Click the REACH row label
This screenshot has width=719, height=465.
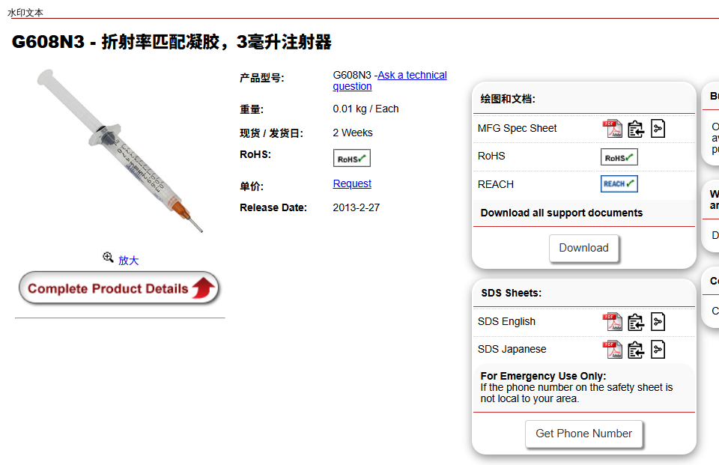coord(496,184)
